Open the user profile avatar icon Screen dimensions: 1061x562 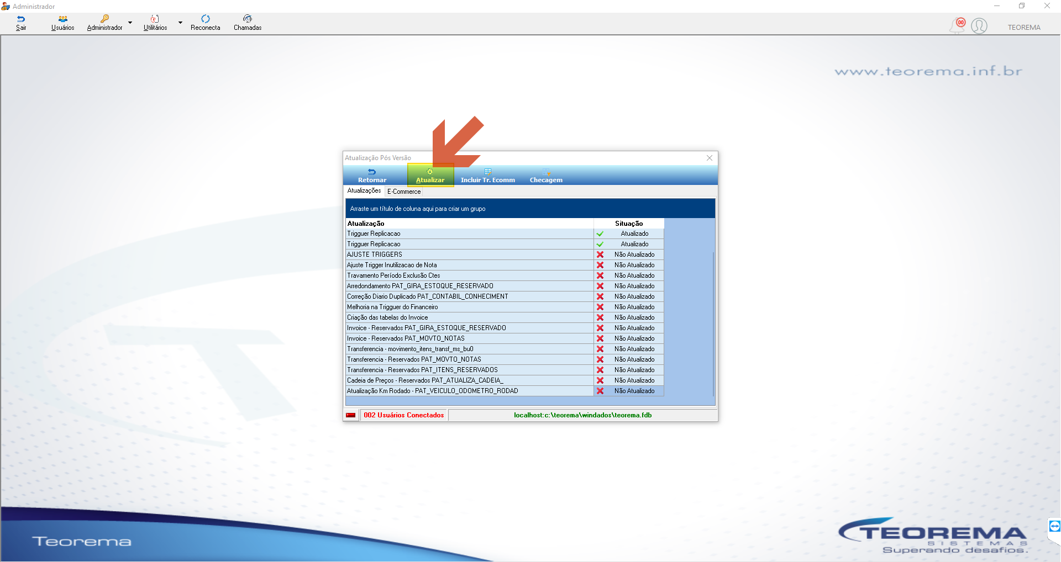click(979, 26)
